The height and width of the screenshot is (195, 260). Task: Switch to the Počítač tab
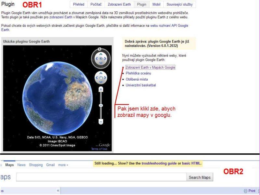tap(96, 4)
